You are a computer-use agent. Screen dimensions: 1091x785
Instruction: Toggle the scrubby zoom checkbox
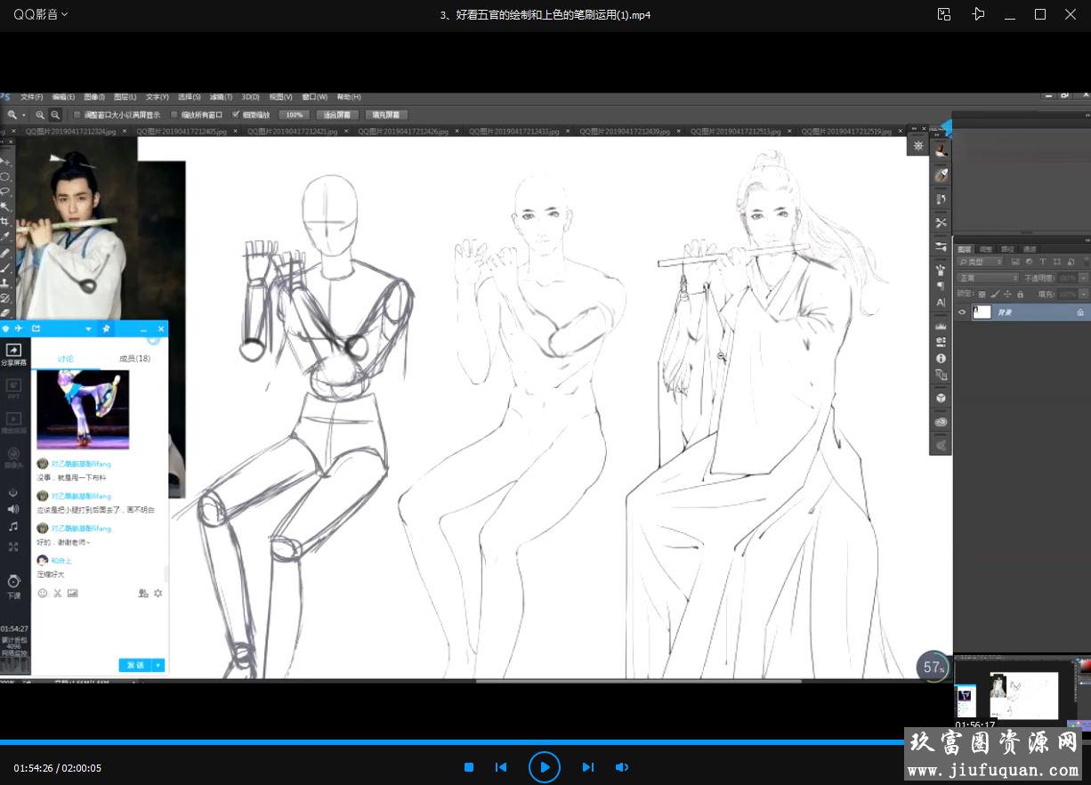(x=236, y=115)
